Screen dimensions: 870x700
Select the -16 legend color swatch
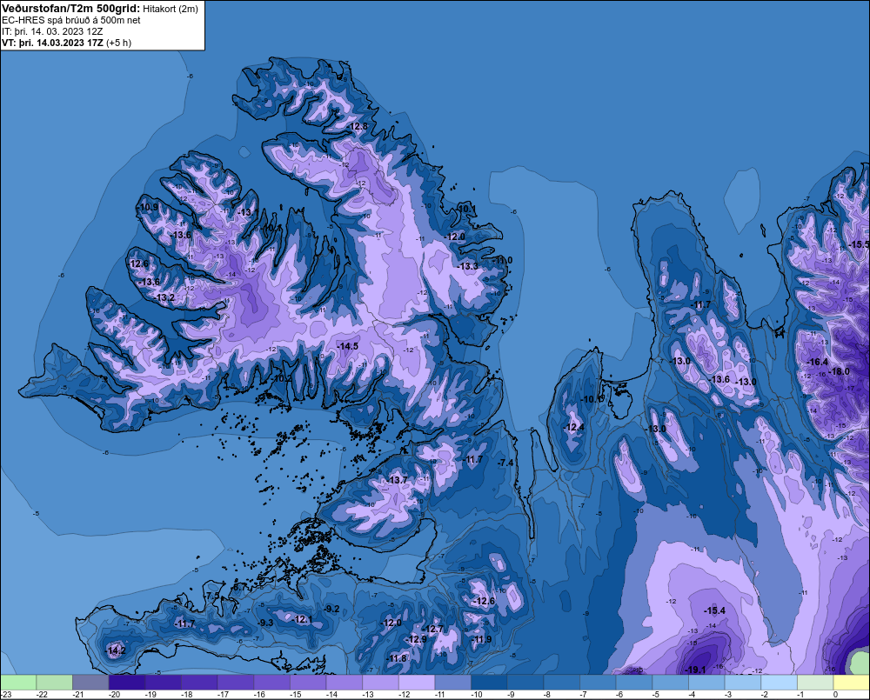[x=271, y=682]
